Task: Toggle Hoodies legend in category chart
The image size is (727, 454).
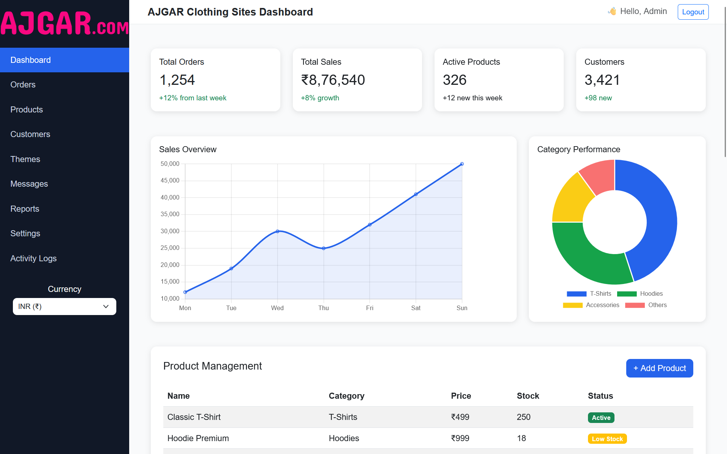Action: click(x=639, y=294)
